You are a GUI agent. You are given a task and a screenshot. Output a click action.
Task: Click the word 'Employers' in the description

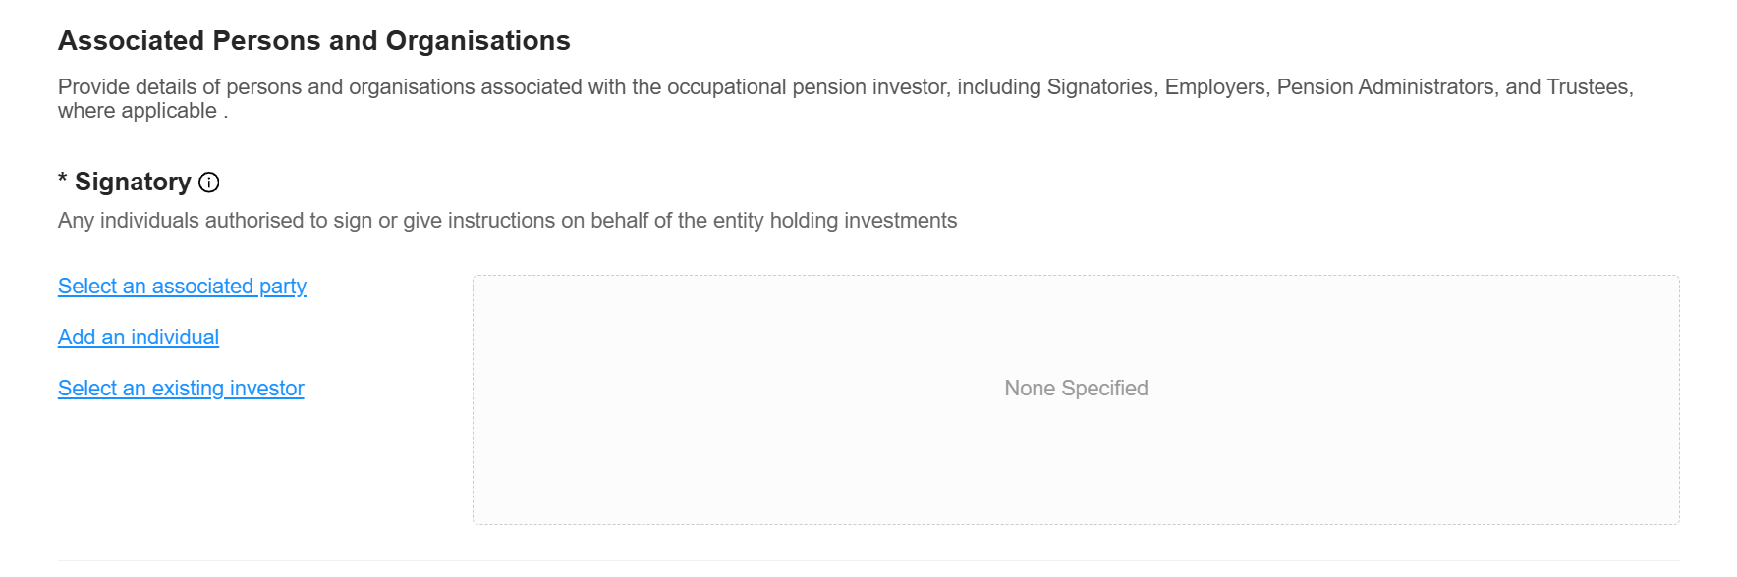(1216, 87)
